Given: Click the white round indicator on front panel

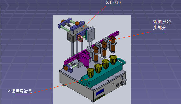Looking at the screenshot, I should coord(113,84).
